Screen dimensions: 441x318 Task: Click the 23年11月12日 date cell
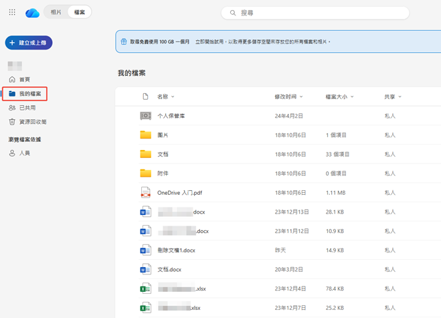pos(292,231)
